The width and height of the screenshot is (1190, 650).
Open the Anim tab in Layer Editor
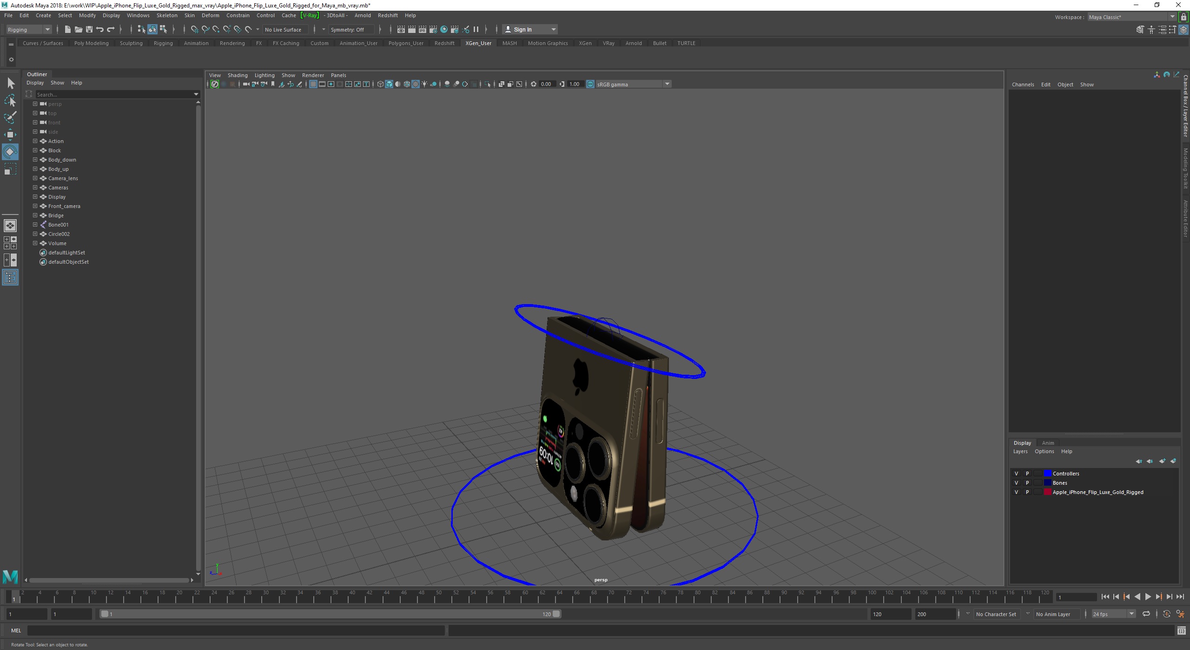click(x=1048, y=443)
